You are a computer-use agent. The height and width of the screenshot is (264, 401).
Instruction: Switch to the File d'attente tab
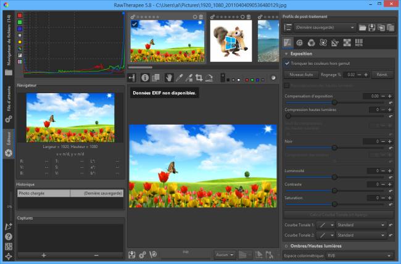tap(9, 100)
